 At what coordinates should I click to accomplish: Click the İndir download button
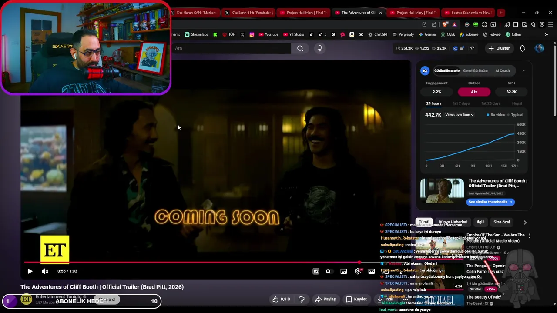tap(385, 299)
